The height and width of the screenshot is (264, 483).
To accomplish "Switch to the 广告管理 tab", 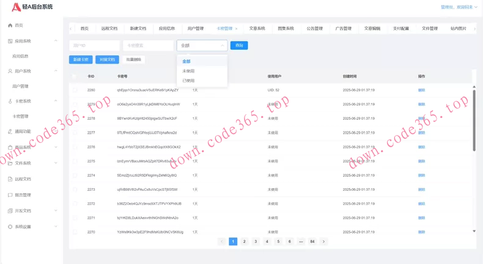I will tap(344, 29).
